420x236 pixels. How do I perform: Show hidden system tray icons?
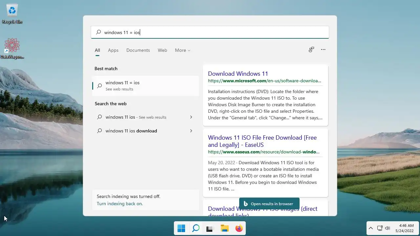tap(371, 228)
